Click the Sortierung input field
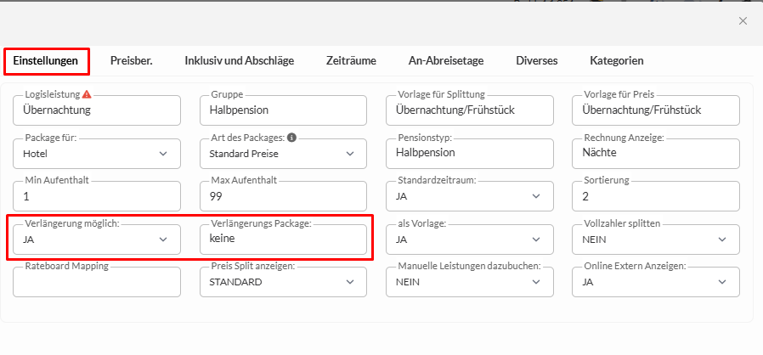Image resolution: width=763 pixels, height=355 pixels. point(655,197)
